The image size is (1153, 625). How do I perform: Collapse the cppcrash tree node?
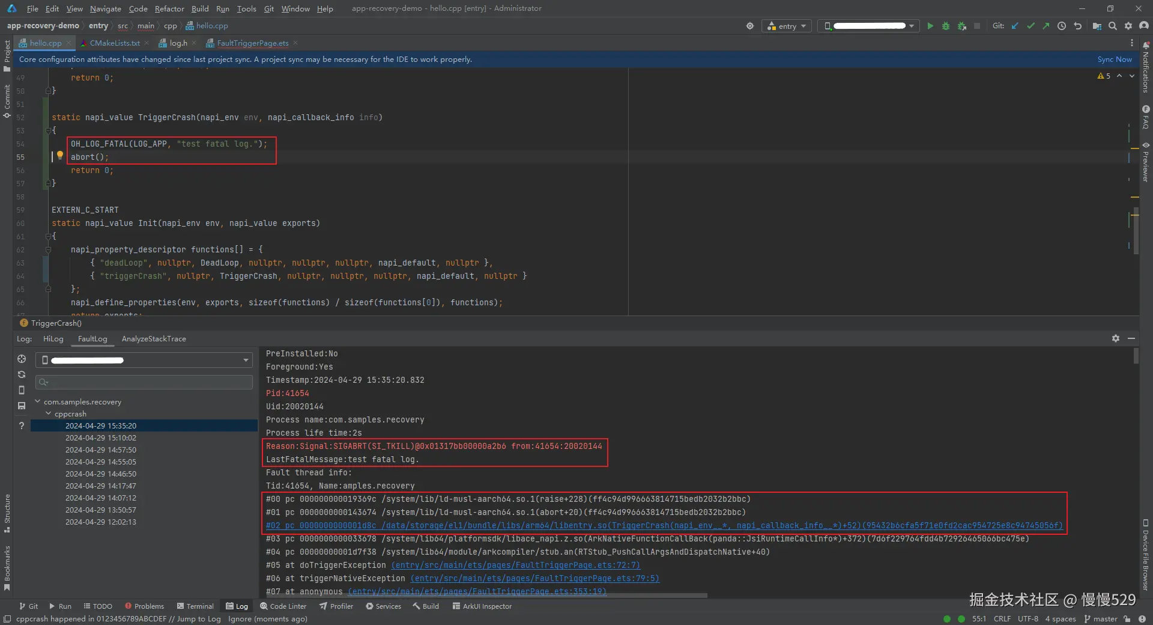49,413
